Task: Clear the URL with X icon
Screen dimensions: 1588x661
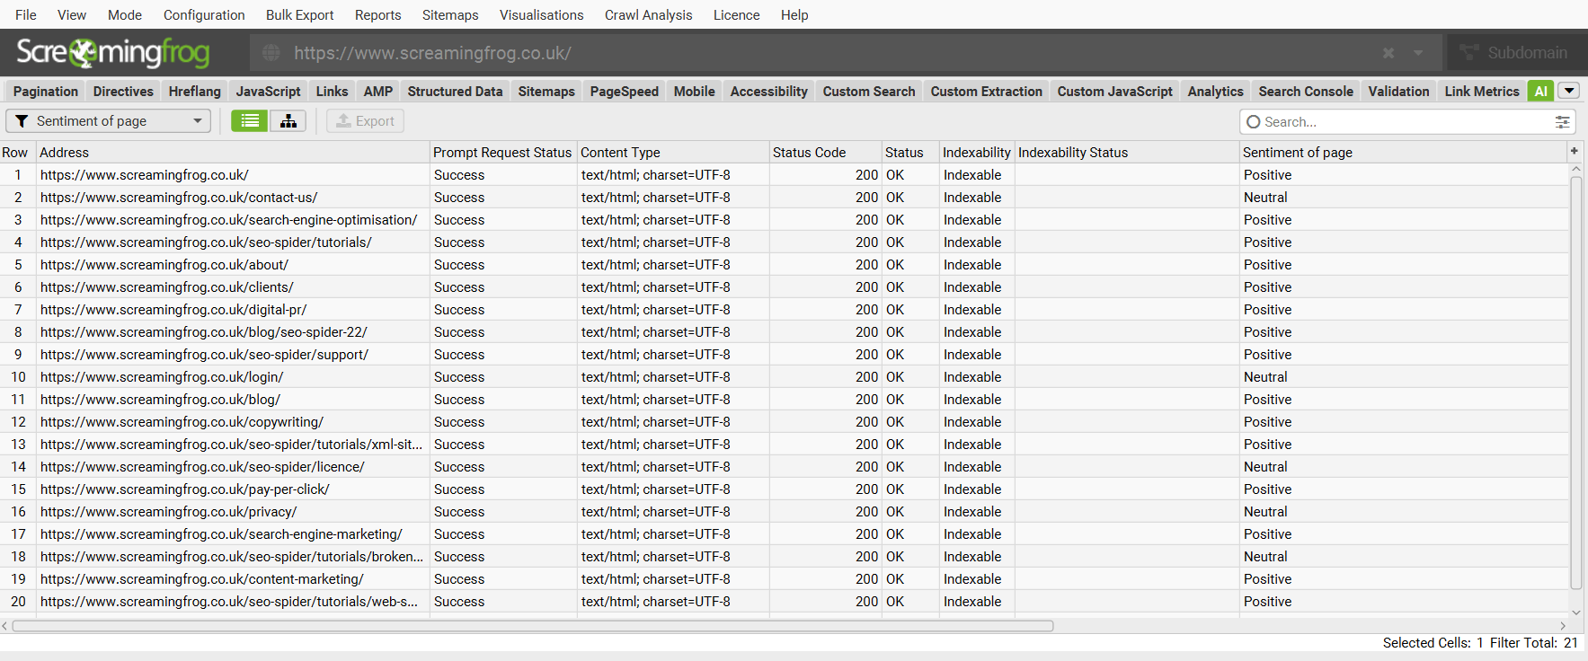Action: 1388,53
